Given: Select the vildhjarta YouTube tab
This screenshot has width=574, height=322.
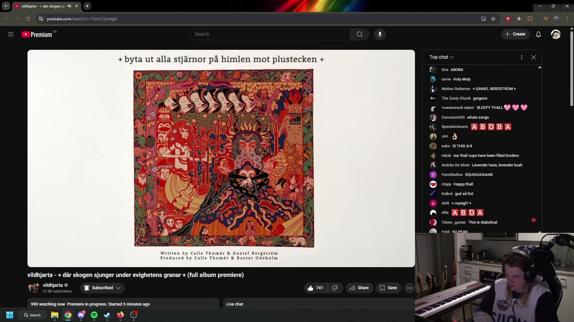Looking at the screenshot, I should [46, 6].
